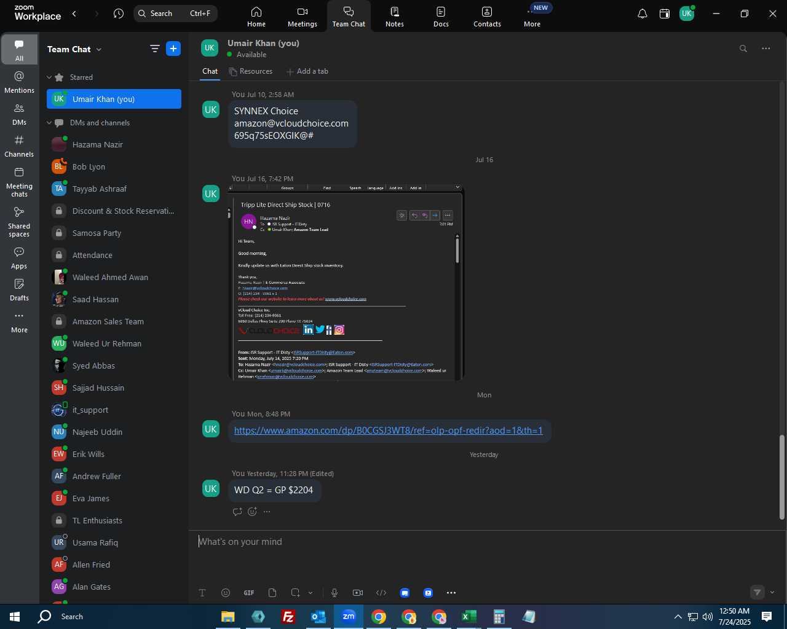Viewport: 787px width, 629px height.
Task: Open the email screenshot image
Action: [346, 283]
